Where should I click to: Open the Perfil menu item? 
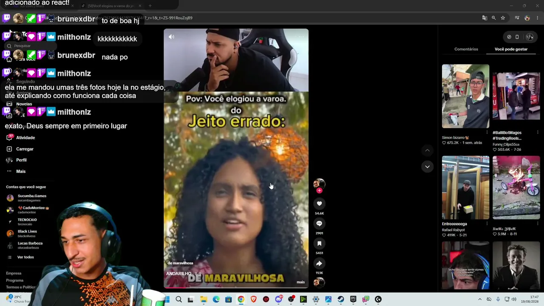(16, 160)
